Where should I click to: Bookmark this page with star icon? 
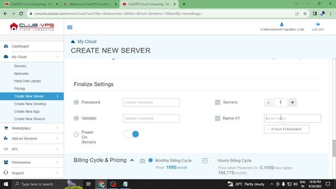tap(305, 14)
